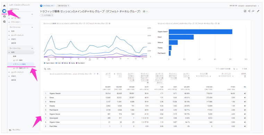Click the Referral bar in bar chart
Image resolution: width=264 pixels, height=135 pixels.
pyautogui.click(x=173, y=42)
